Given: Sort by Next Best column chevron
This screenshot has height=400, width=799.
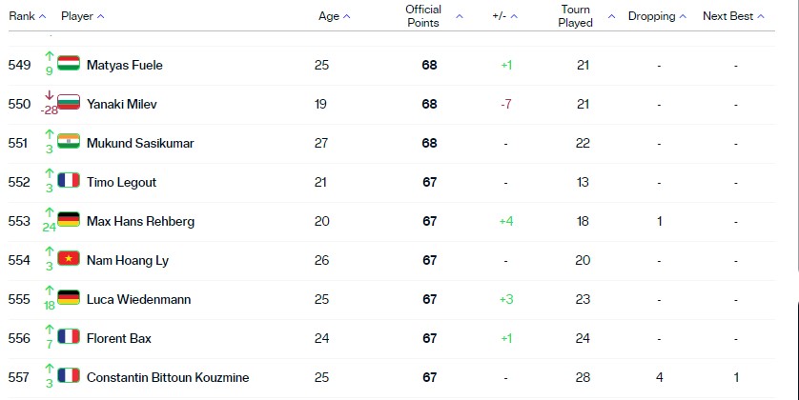Looking at the screenshot, I should pos(761,17).
